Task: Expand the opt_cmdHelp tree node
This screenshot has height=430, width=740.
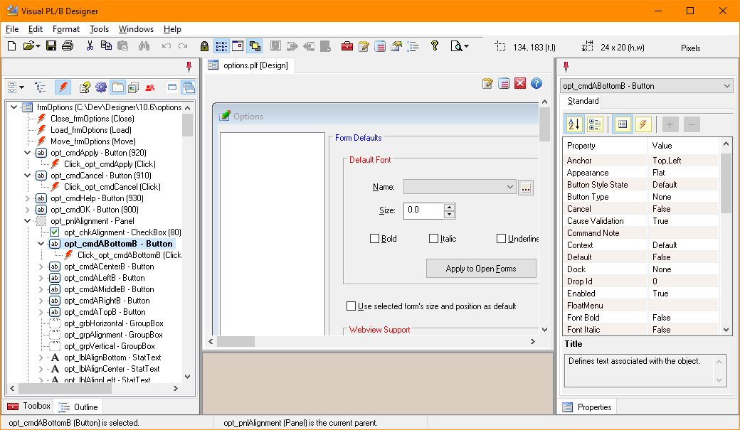Action: 28,198
